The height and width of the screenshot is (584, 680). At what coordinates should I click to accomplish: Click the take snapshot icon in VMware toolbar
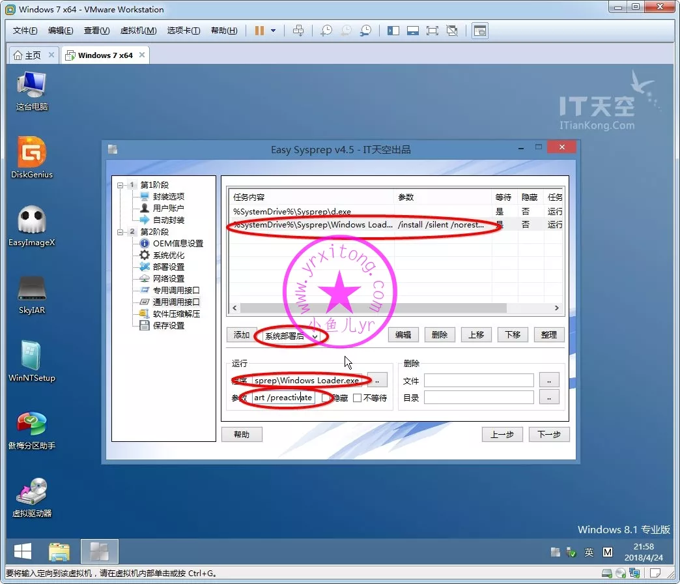point(326,31)
